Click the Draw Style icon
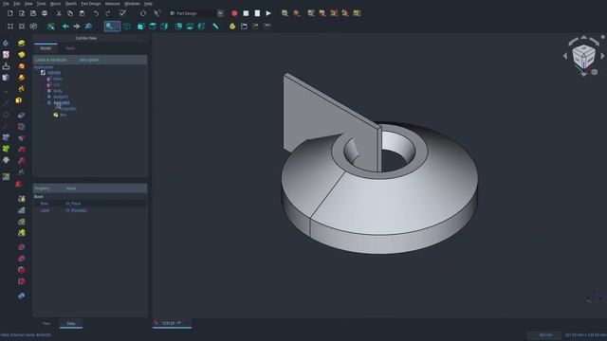The width and height of the screenshot is (607, 341). click(x=33, y=27)
